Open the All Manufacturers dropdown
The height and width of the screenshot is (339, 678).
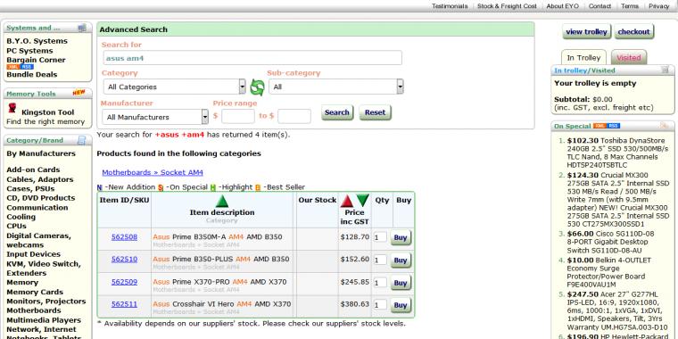click(155, 117)
